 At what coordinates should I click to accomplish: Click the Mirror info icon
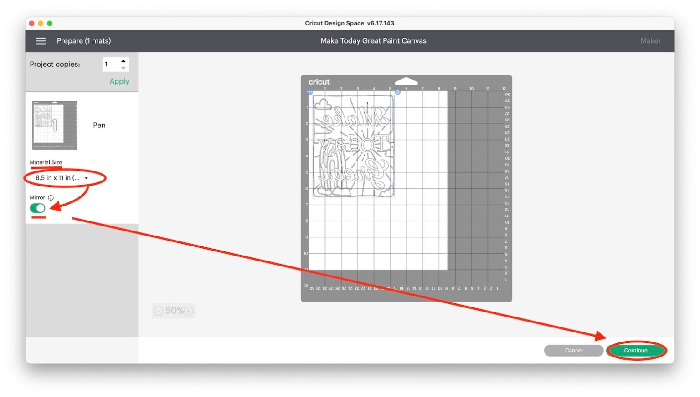pyautogui.click(x=51, y=197)
